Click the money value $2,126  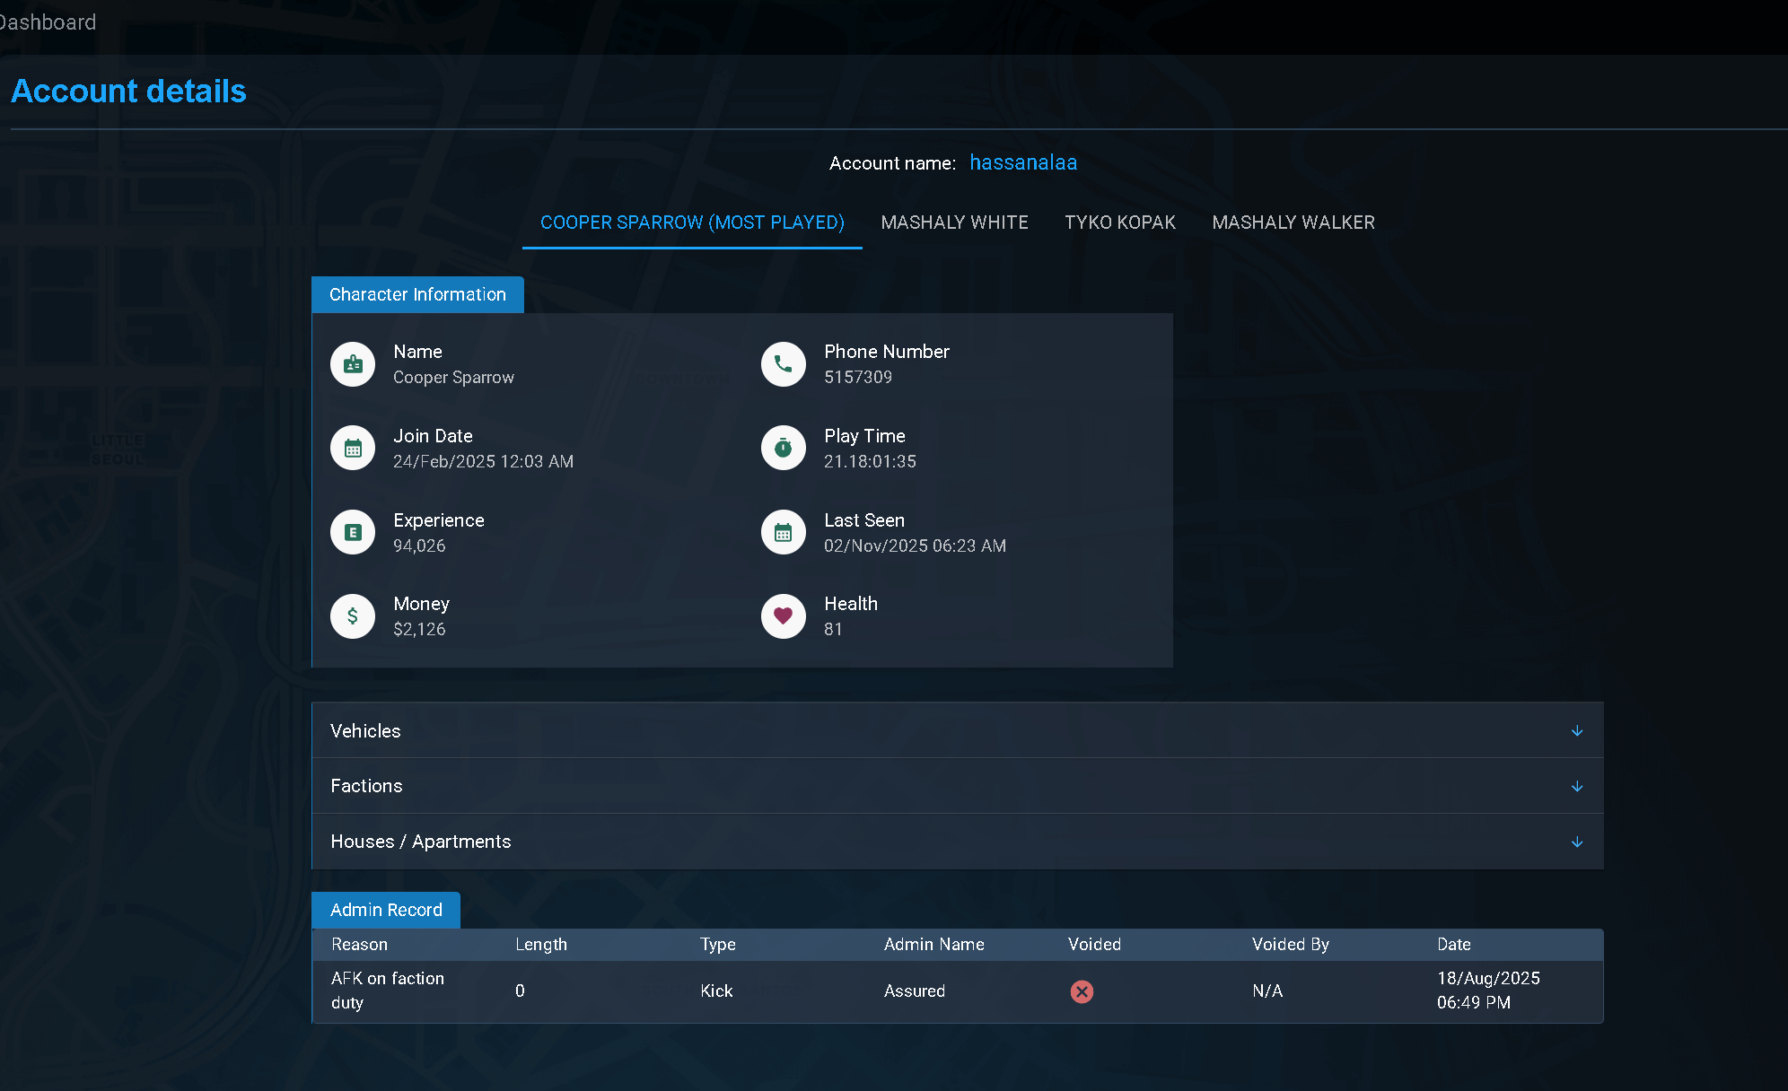[x=419, y=630]
